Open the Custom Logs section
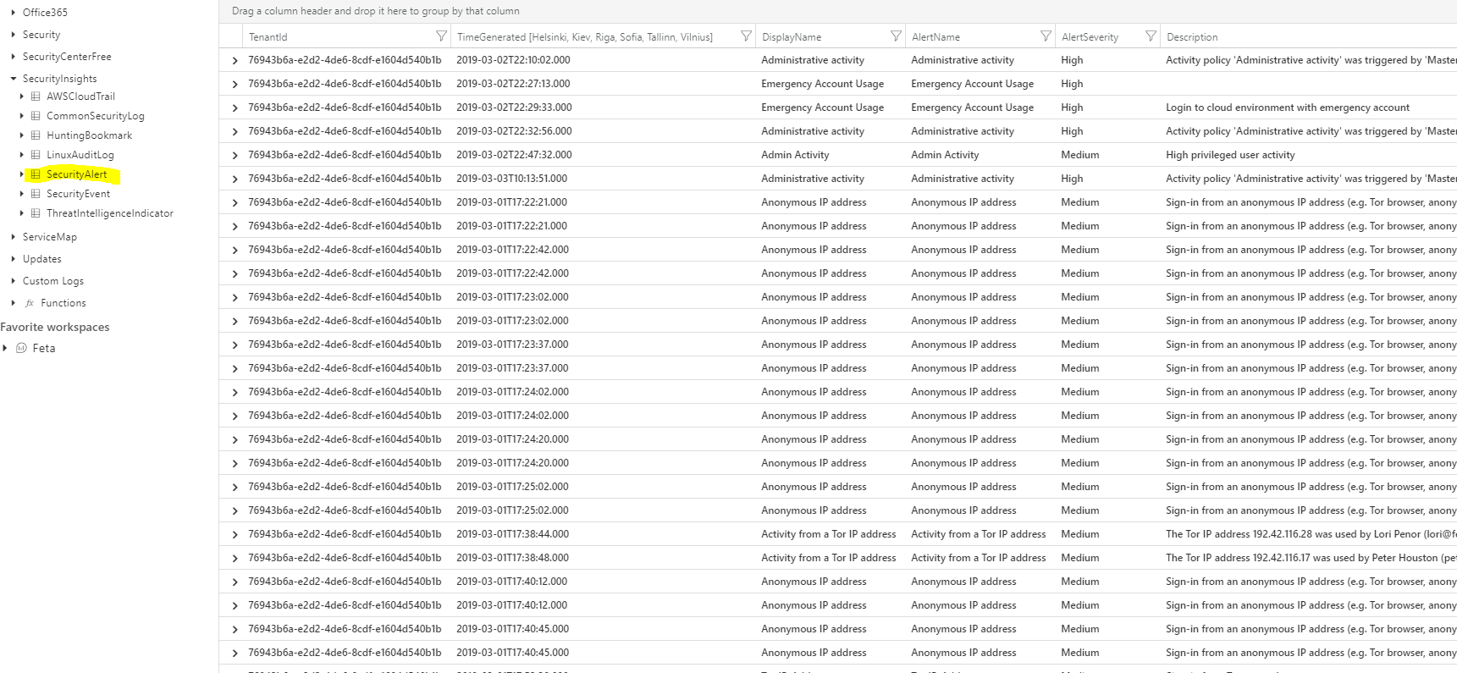 (52, 281)
